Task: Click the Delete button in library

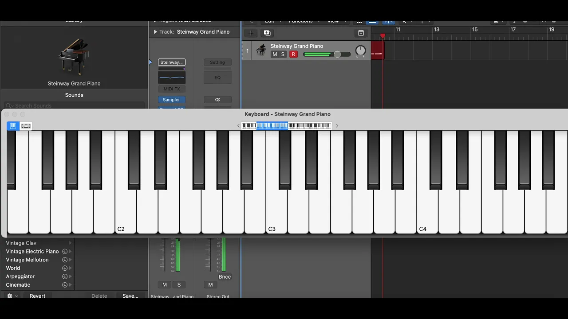Action: tap(99, 296)
